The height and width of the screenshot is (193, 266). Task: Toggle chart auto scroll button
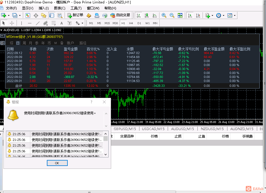[x=190, y=15]
